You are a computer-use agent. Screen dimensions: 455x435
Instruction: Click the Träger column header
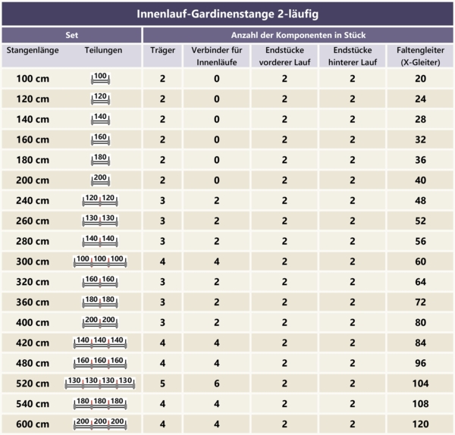(162, 51)
